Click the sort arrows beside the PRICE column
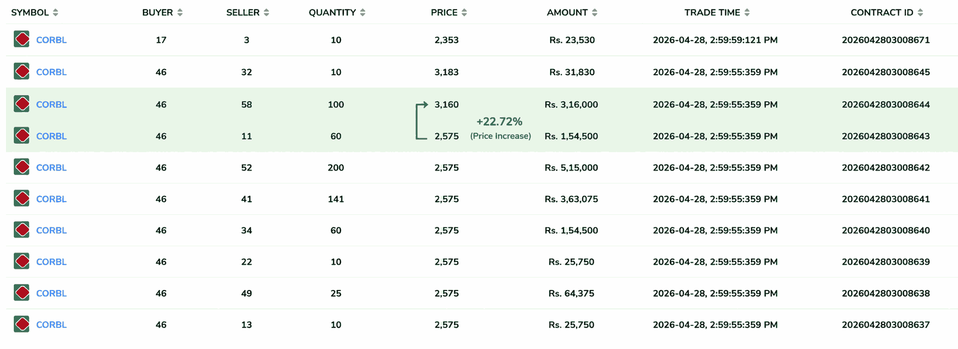The image size is (958, 349). tap(464, 12)
